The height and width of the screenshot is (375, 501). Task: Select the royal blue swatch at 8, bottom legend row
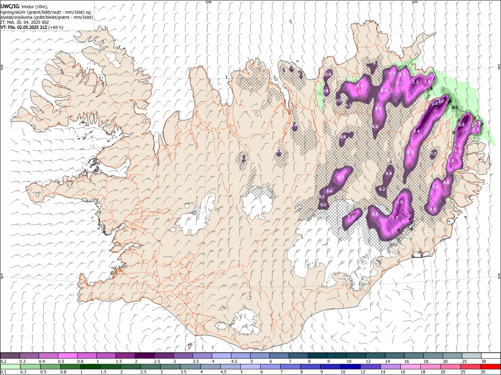311,366
